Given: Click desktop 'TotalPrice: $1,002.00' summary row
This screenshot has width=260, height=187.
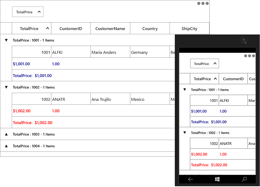Looking at the screenshot, I should (93, 122).
